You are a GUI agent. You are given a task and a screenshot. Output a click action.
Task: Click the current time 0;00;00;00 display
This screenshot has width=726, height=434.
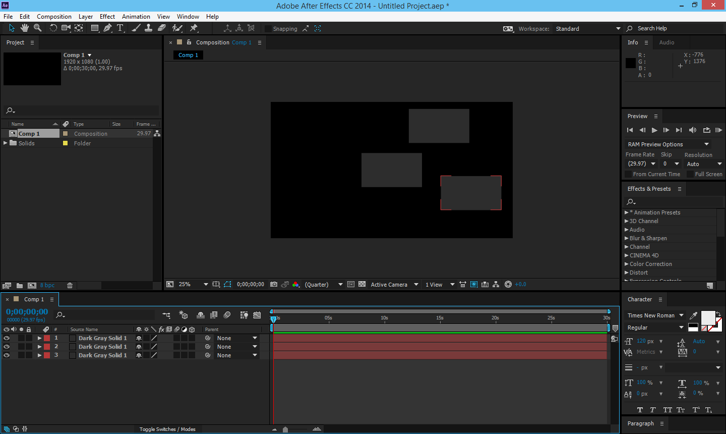tap(27, 312)
